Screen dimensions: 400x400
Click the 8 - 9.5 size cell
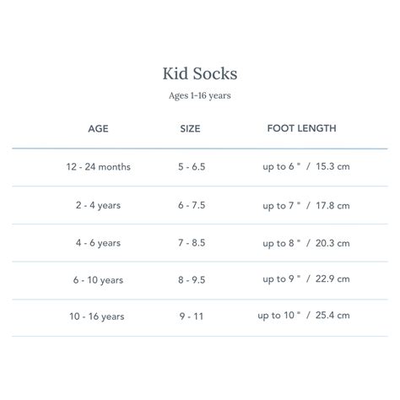click(192, 280)
